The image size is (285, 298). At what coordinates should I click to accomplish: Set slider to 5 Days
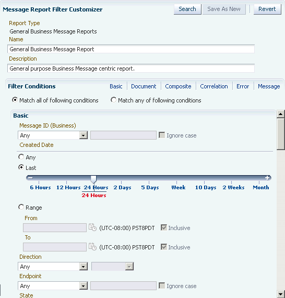150,187
